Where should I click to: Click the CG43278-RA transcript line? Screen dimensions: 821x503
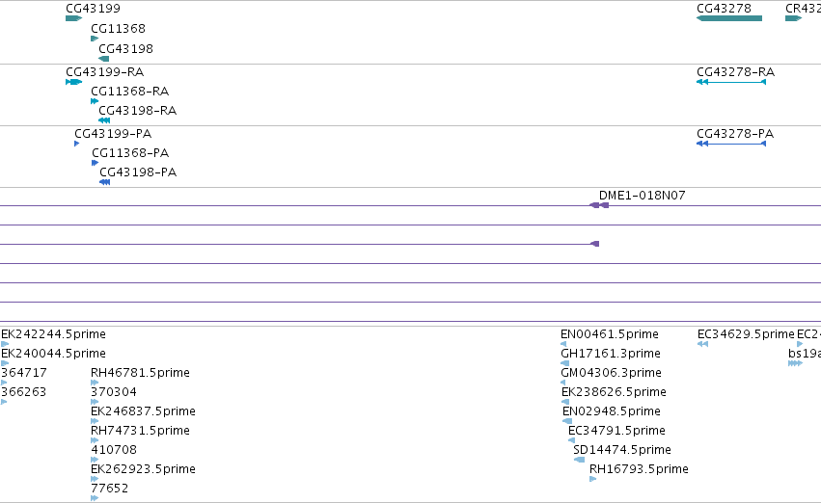(731, 82)
